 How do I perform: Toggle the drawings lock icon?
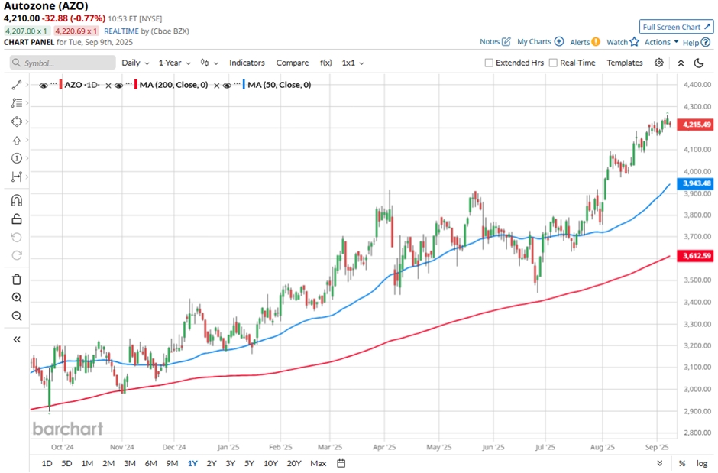[x=17, y=219]
